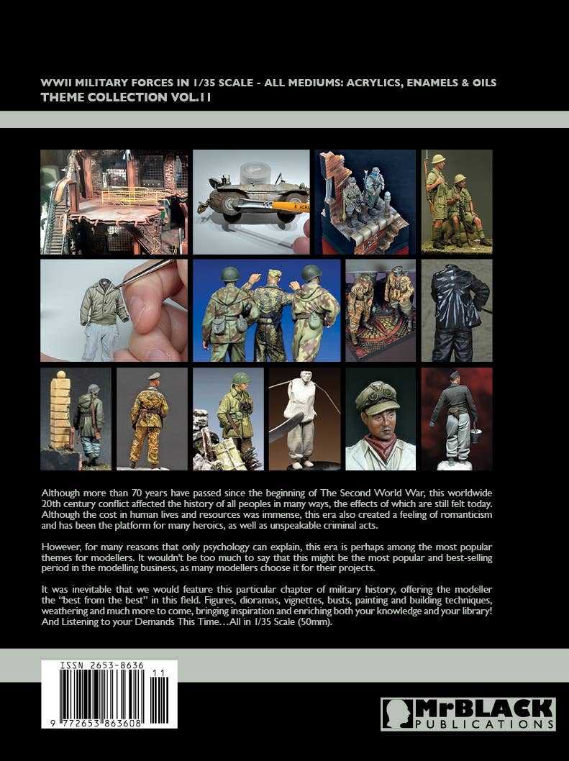Viewport: 569px width, 761px height.
Task: Open the two desert soldiers with pith helmets
Action: pos(456,202)
